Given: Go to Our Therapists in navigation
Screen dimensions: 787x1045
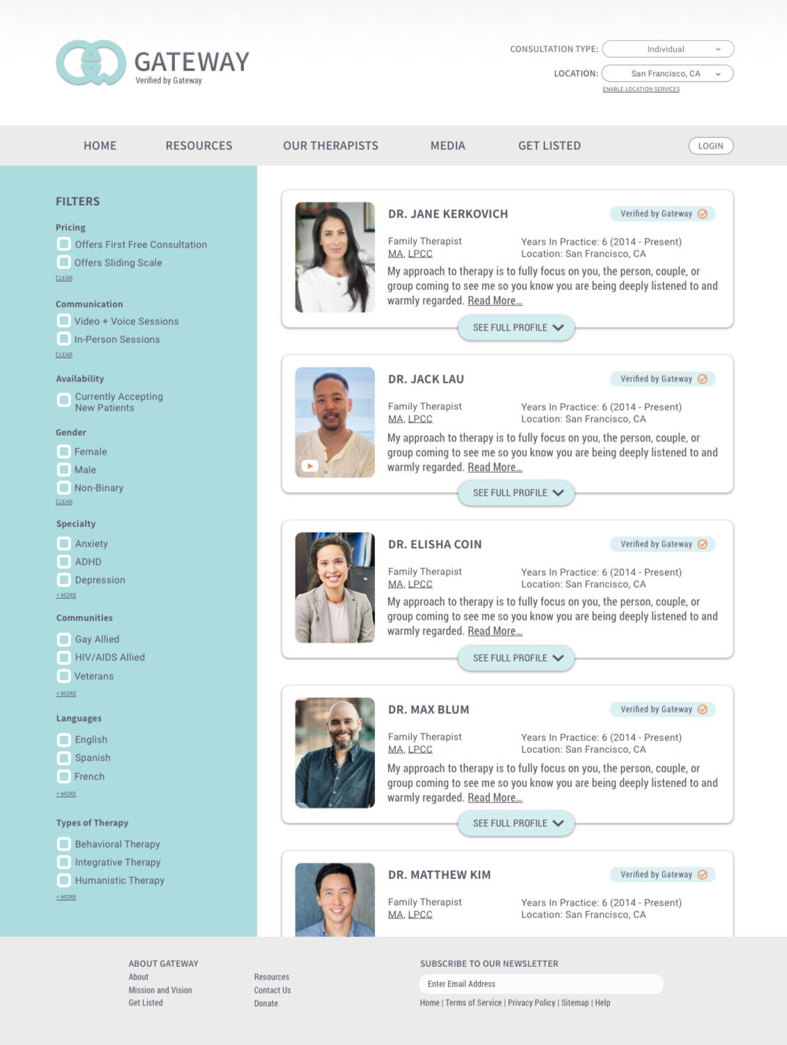Looking at the screenshot, I should 330,146.
